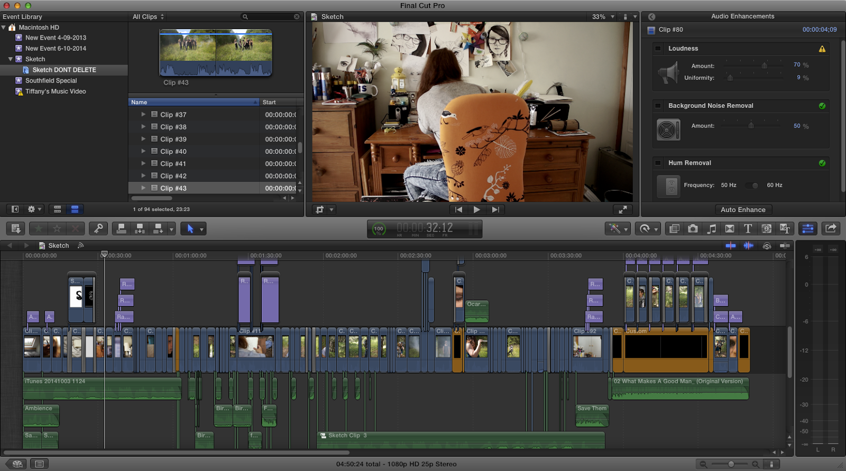
Task: Open the Music and Sound Browser
Action: (x=711, y=228)
